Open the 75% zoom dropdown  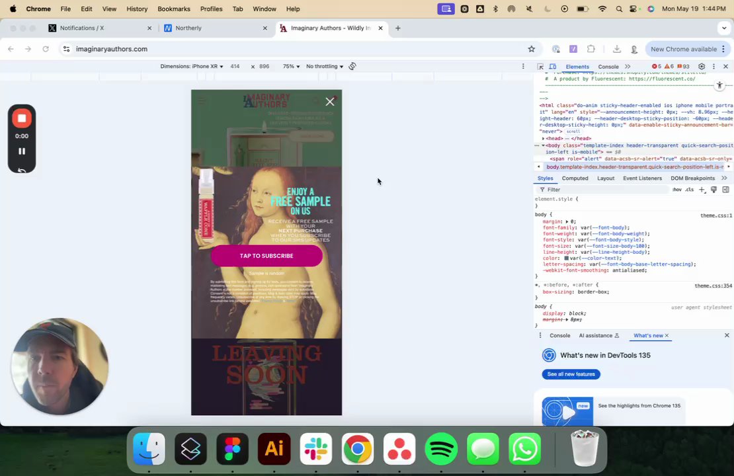click(291, 67)
